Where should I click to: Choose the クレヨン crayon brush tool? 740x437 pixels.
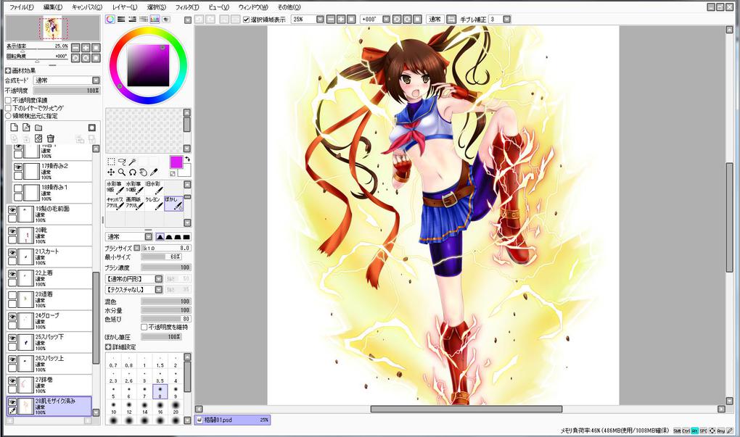[154, 203]
